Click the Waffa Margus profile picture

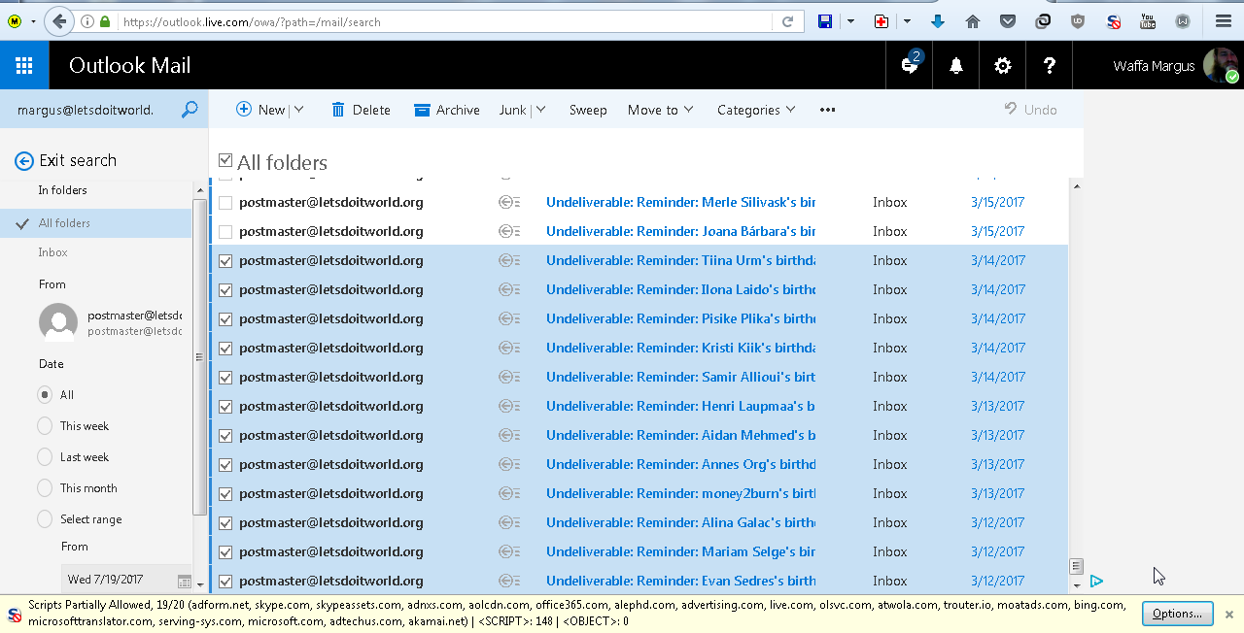coord(1221,66)
